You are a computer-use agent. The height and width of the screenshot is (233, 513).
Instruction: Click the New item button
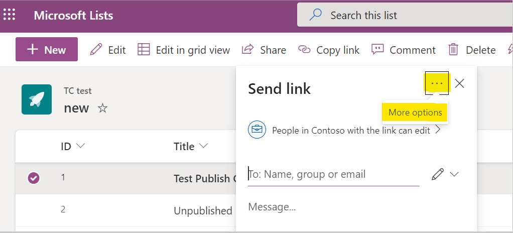47,49
